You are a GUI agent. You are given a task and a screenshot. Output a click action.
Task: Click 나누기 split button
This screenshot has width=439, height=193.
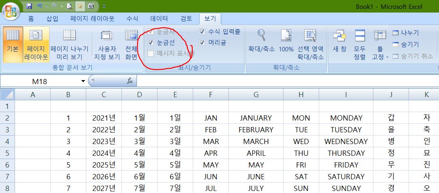coord(406,33)
